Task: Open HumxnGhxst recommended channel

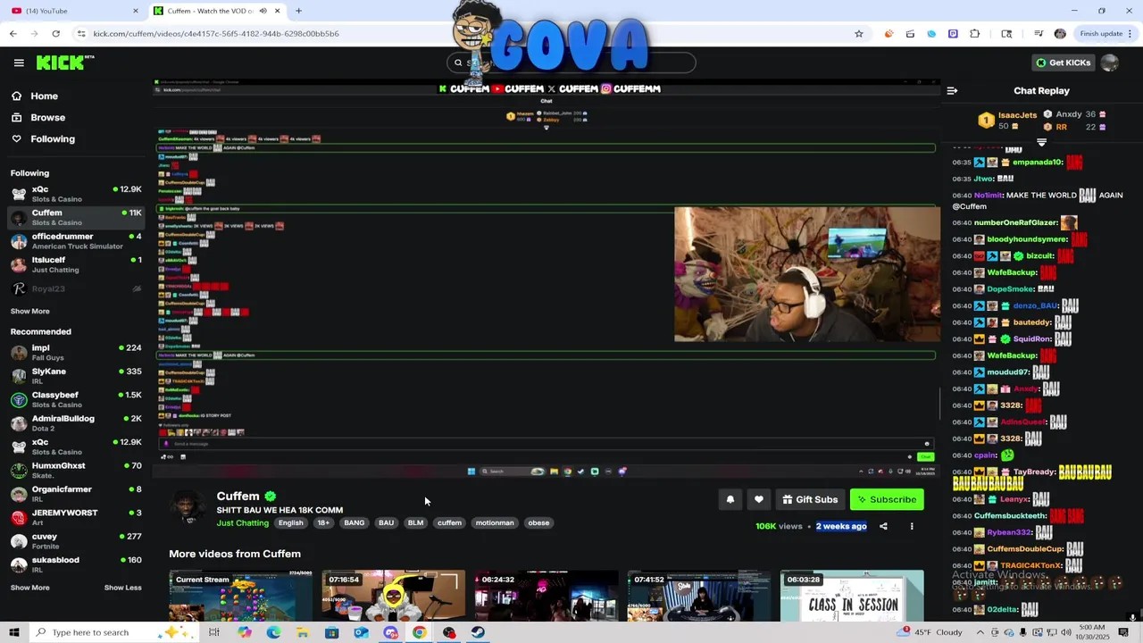Action: pos(76,470)
